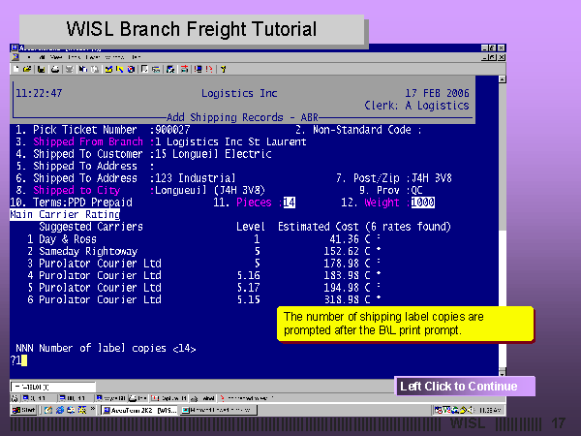
Task: Click Terms:PPD Prepaid field
Action: click(82, 202)
